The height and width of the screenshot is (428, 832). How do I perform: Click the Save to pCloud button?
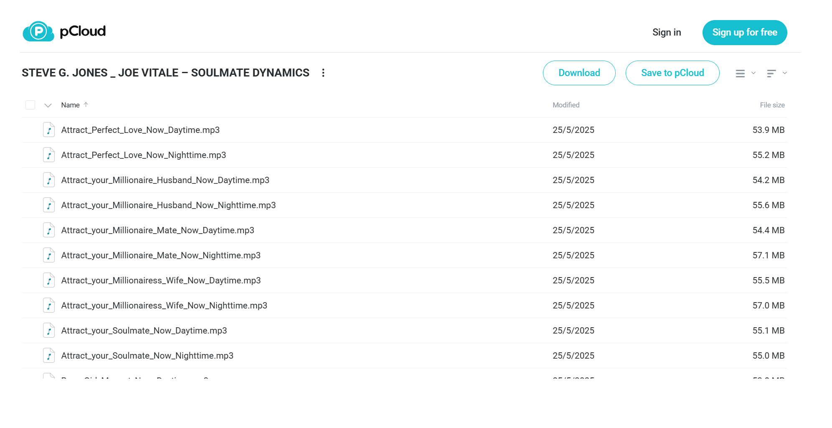pos(672,73)
